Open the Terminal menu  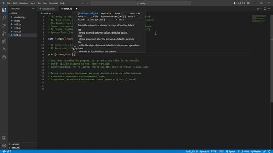[x=53, y=3]
